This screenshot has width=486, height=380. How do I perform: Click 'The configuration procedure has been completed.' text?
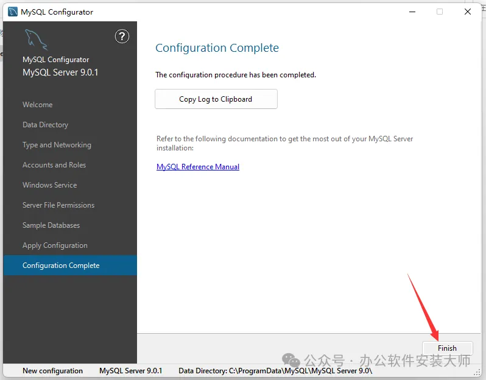[236, 75]
